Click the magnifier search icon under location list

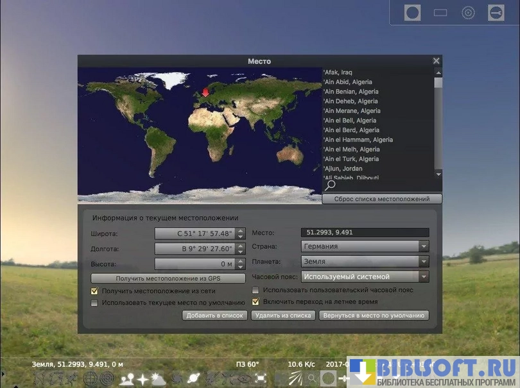tap(331, 186)
